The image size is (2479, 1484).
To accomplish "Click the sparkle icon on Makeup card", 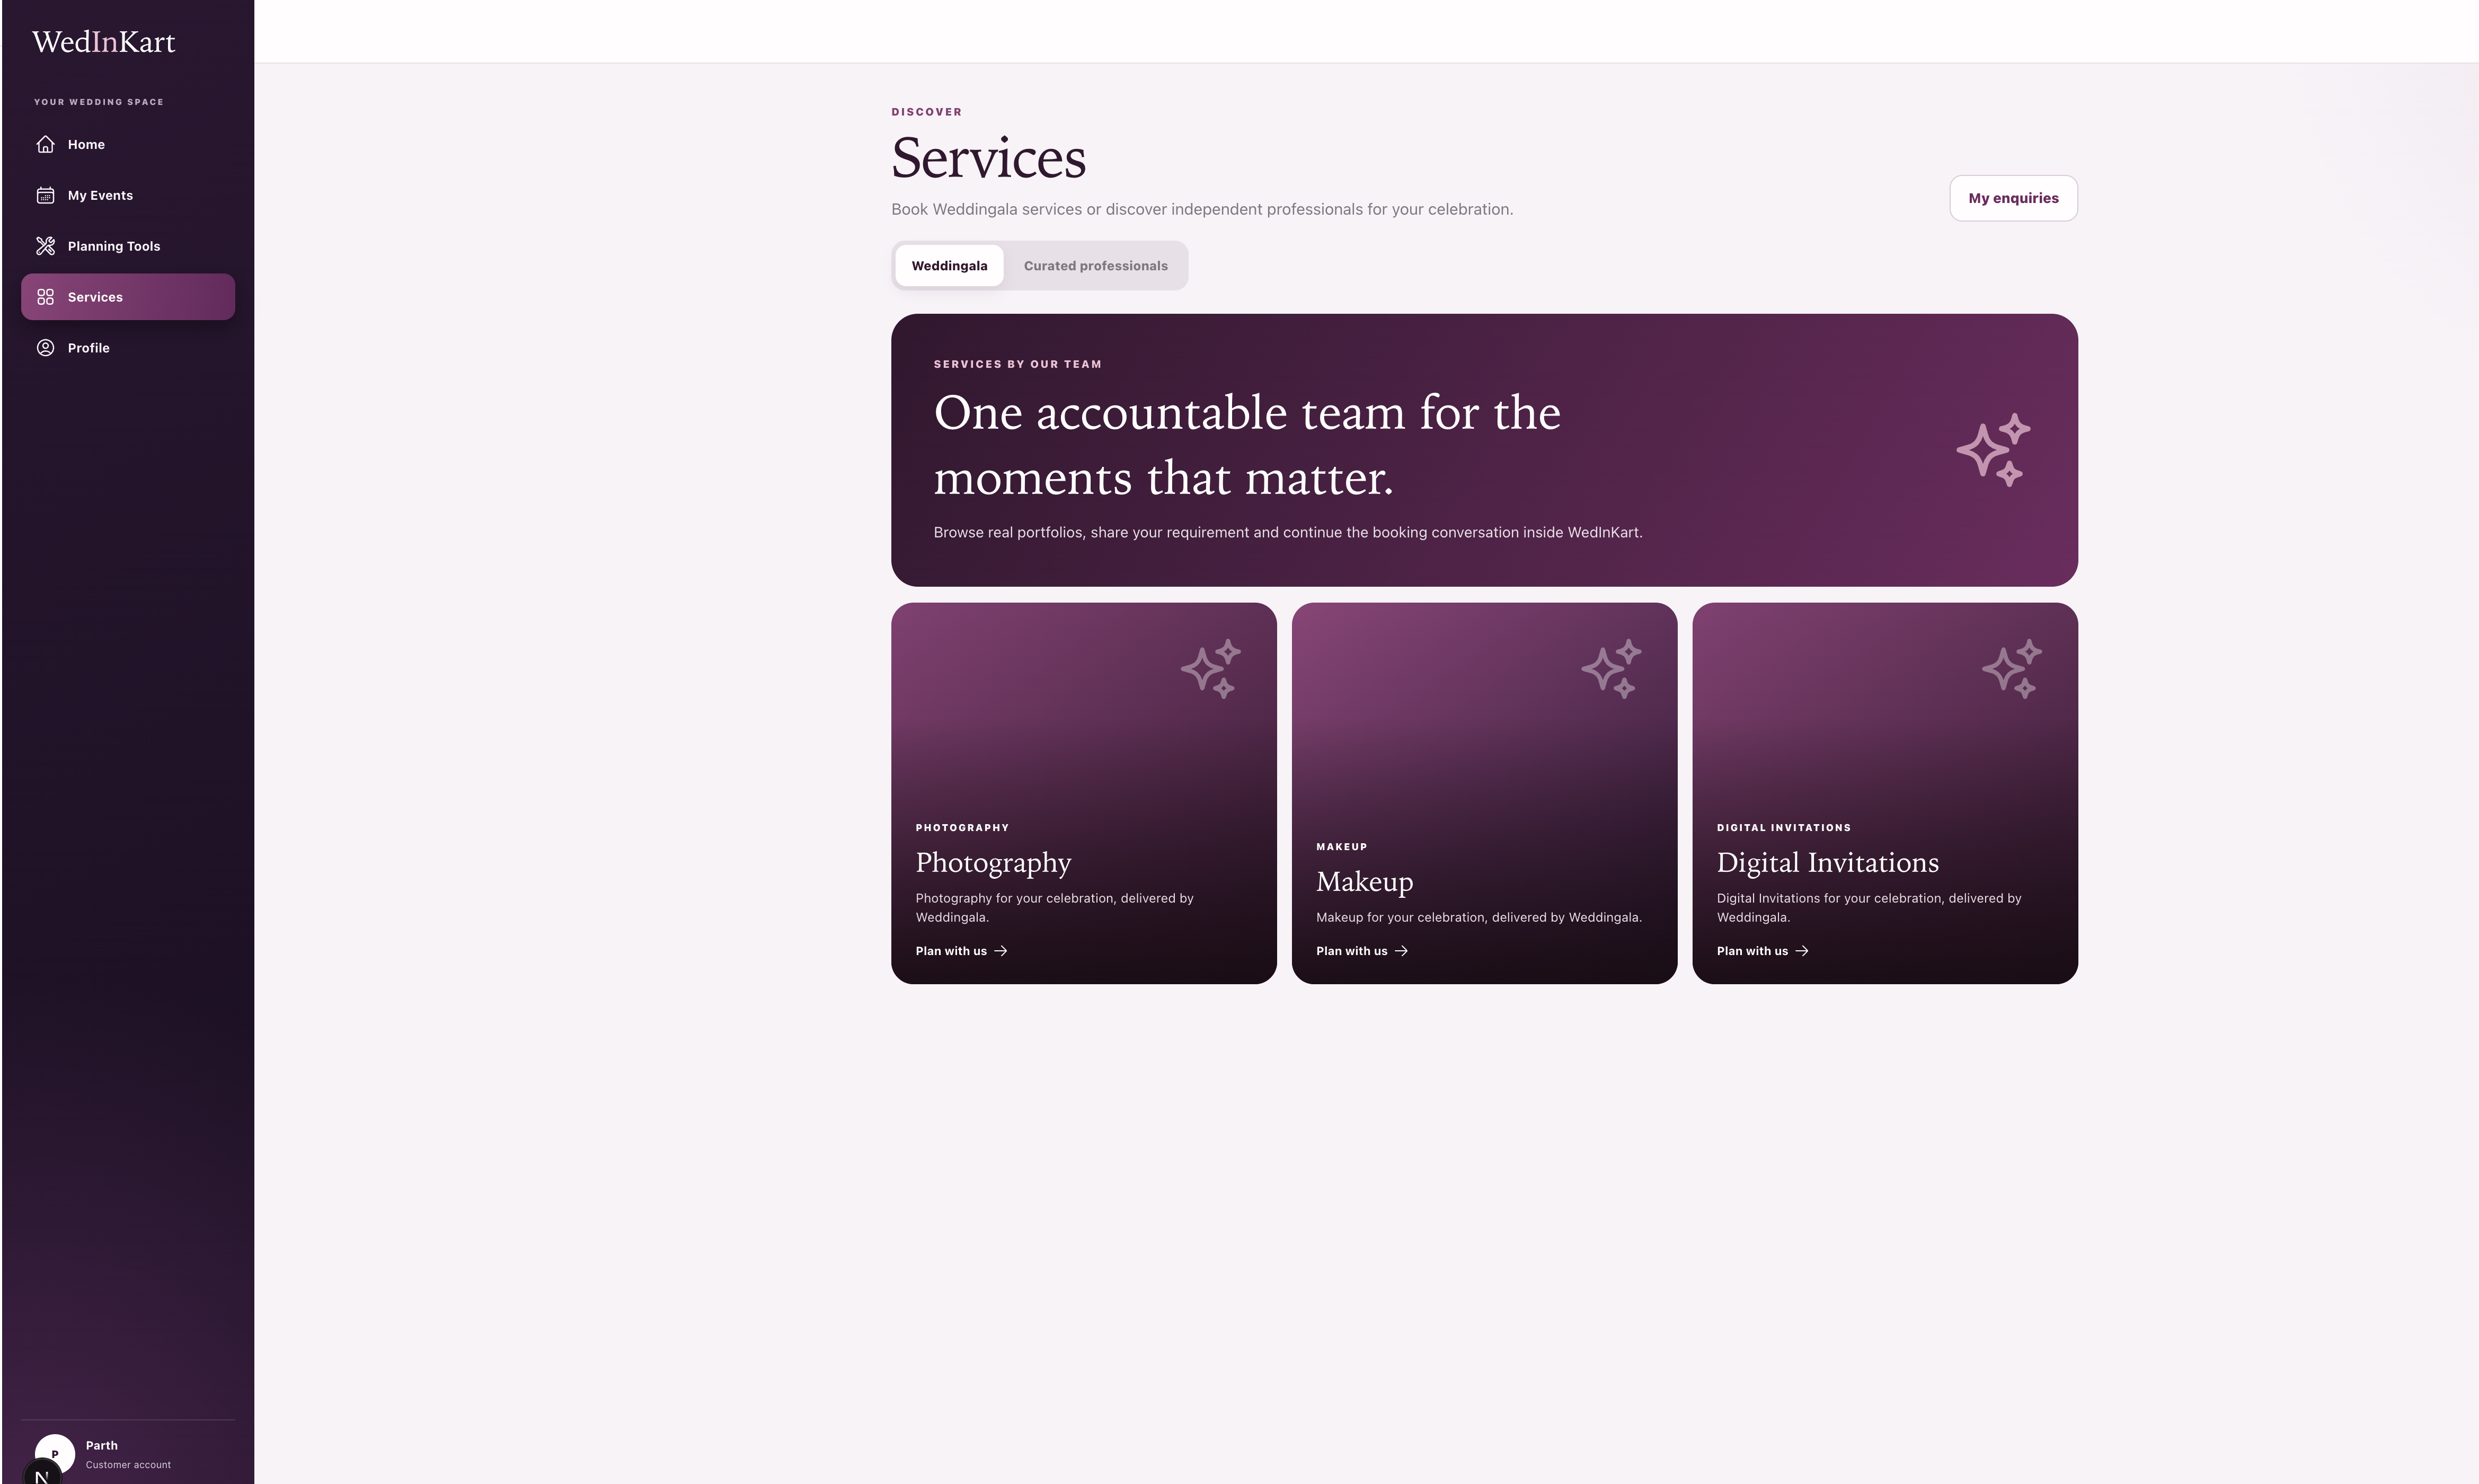I will (1612, 668).
